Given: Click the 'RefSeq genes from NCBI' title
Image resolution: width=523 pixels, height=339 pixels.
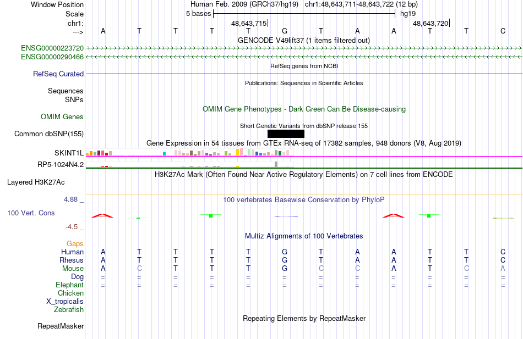Looking at the screenshot, I should tap(304, 66).
